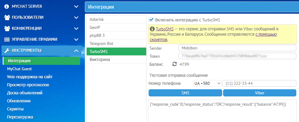Click the users group icon beside ПОЛЬЗОВАТЕЛИ

pyautogui.click(x=7, y=17)
